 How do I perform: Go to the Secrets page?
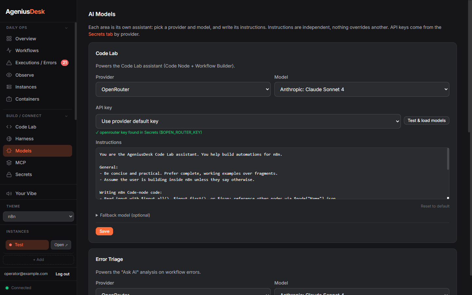point(37,174)
